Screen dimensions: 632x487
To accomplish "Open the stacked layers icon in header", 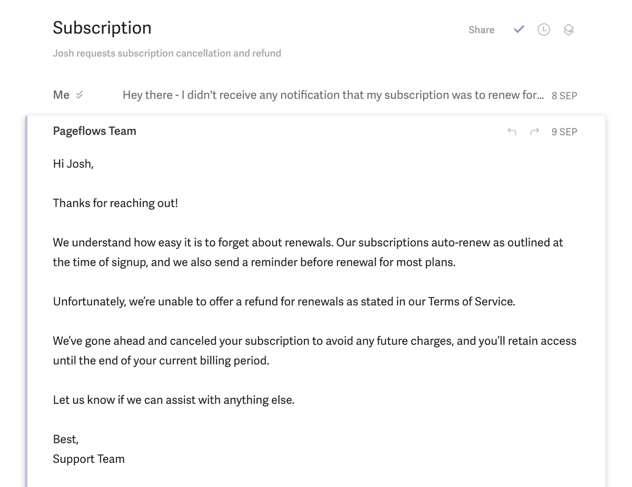I will point(568,30).
